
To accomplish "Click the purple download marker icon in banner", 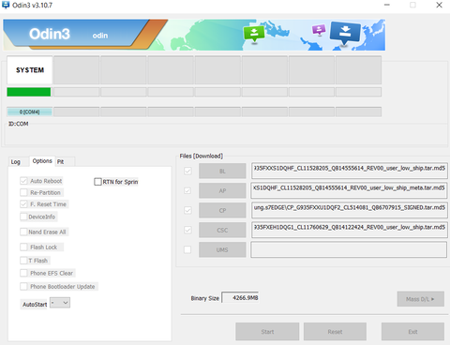I will pyautogui.click(x=319, y=30).
